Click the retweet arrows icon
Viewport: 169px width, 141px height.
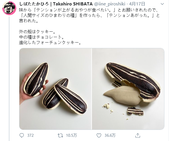coord(60,135)
